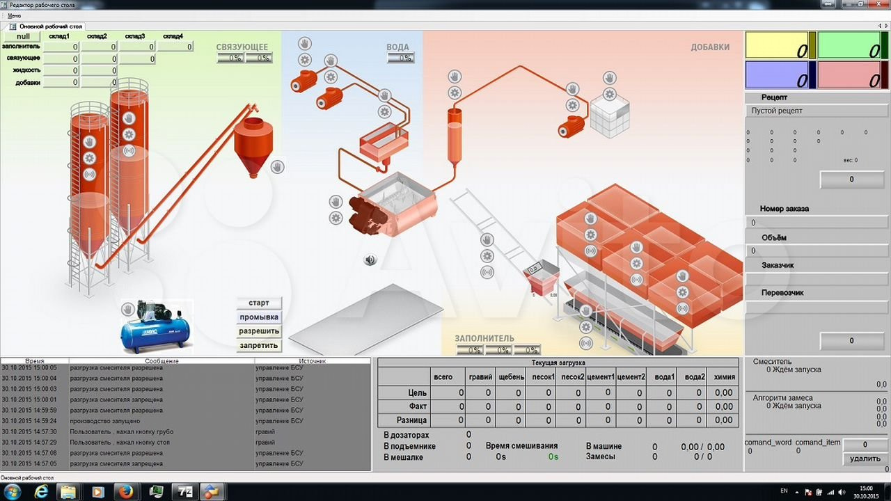Click the hand icon next to the cement hopper
The image size is (891, 501).
tap(277, 167)
